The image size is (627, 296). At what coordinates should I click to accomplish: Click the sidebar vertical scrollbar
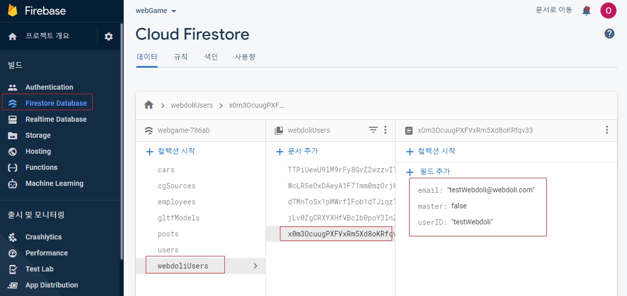tap(122, 141)
